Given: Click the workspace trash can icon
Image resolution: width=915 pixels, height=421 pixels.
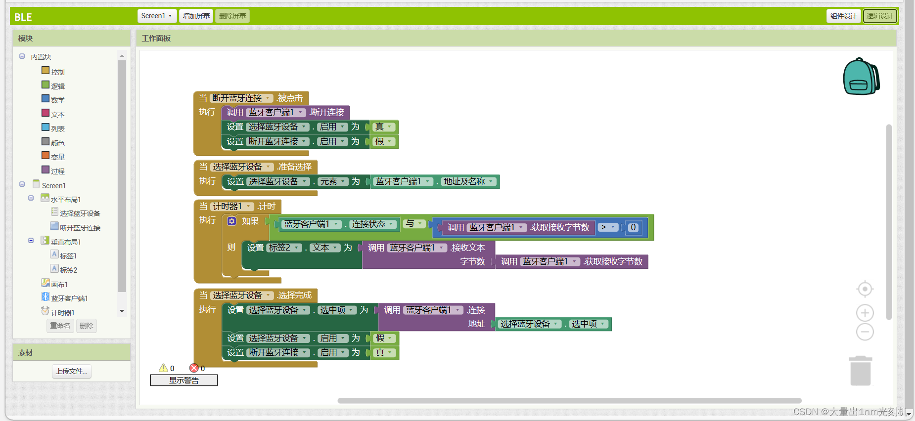Looking at the screenshot, I should pos(861,371).
